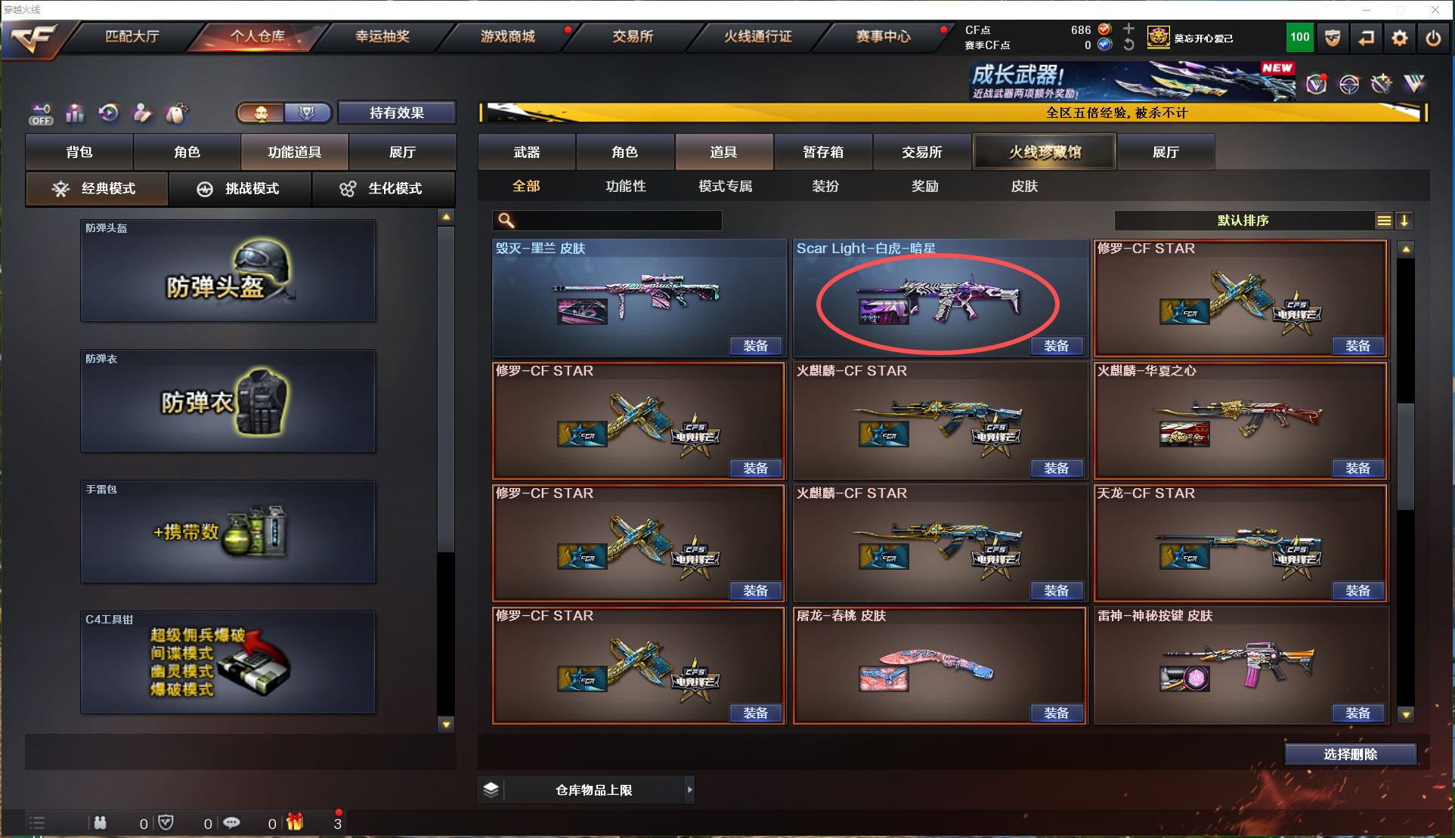
Task: Click the mouse icon in left toolbar
Action: pos(176,113)
